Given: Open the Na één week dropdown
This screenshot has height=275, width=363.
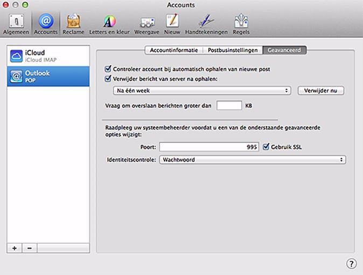Looking at the screenshot, I should point(202,91).
